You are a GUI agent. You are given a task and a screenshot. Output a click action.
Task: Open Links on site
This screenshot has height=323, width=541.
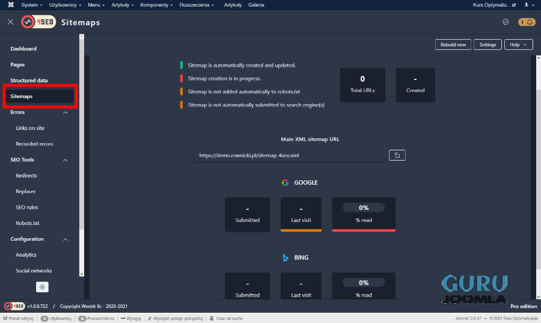pyautogui.click(x=30, y=128)
